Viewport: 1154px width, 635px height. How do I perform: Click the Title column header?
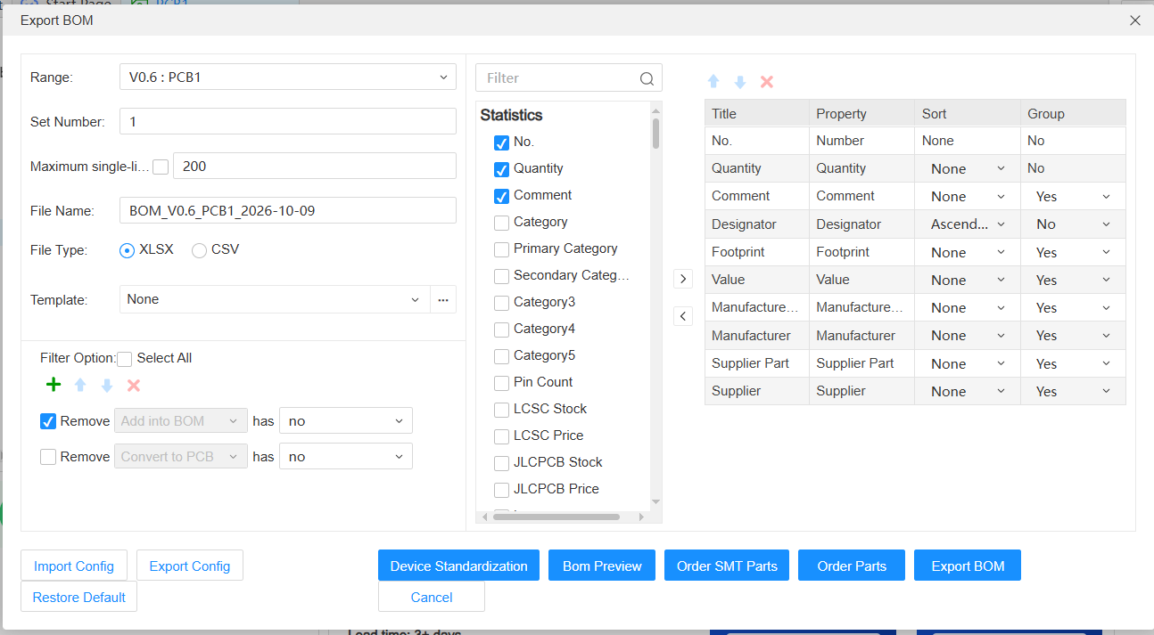coord(756,113)
